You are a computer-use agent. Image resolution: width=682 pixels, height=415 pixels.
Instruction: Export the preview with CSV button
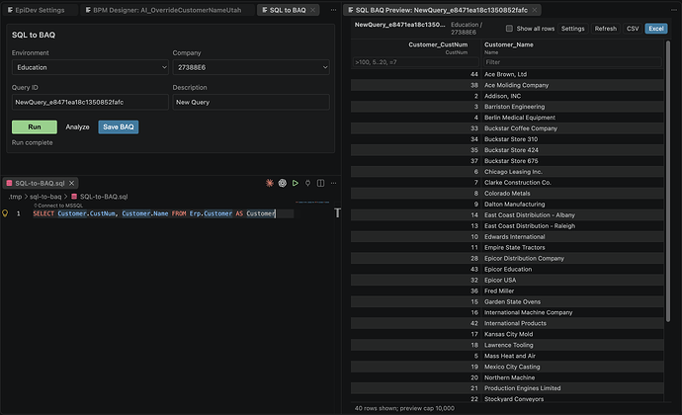633,29
